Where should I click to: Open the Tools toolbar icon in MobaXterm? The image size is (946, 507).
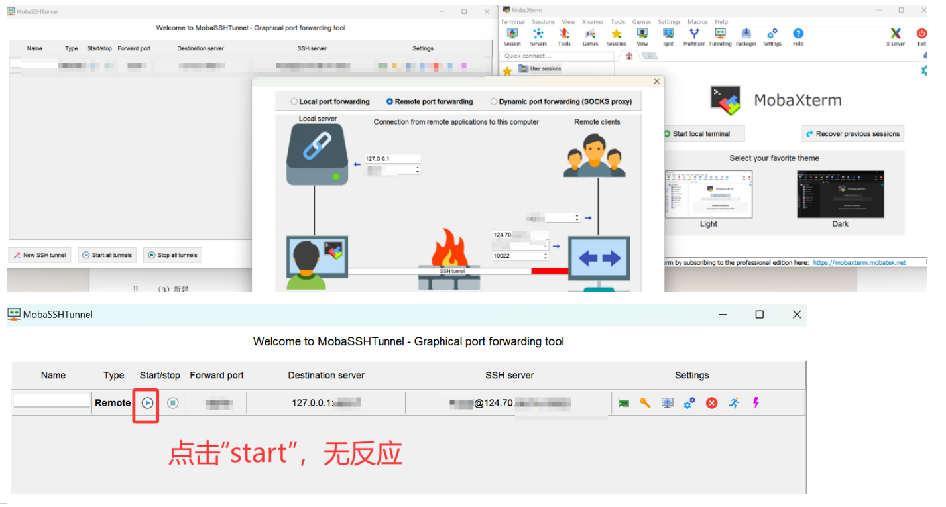tap(564, 37)
